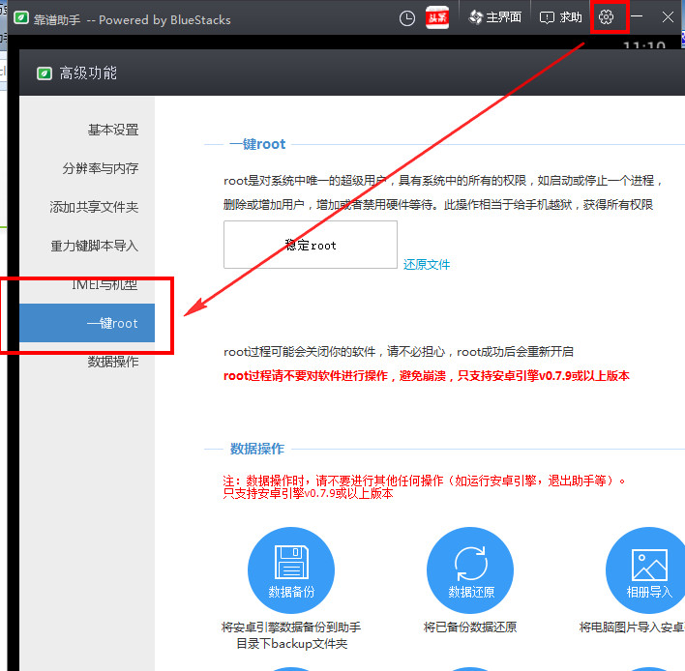Select 基本设置 in the sidebar
685x671 pixels.
coord(113,130)
